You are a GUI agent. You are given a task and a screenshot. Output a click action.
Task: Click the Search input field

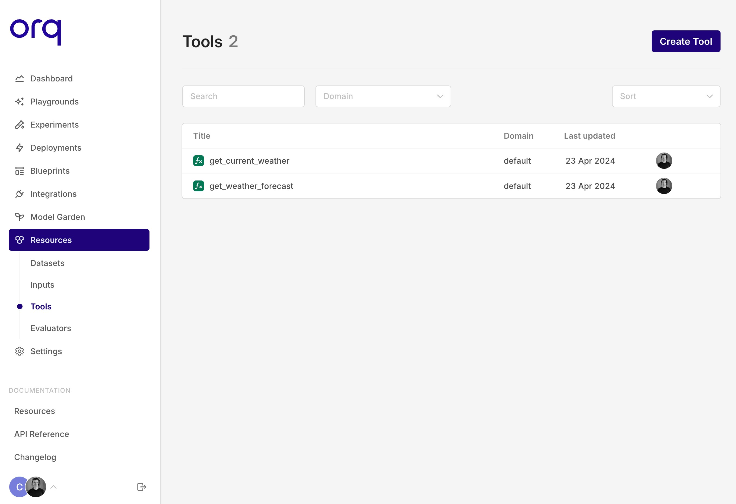pos(243,96)
